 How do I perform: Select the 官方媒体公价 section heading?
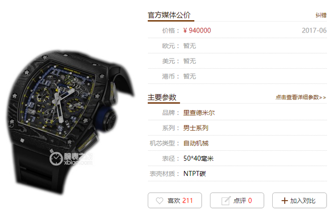(x=169, y=15)
